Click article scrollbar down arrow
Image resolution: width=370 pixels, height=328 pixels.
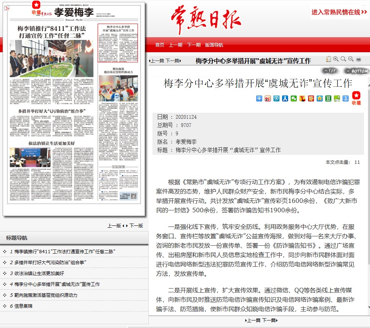point(368,307)
